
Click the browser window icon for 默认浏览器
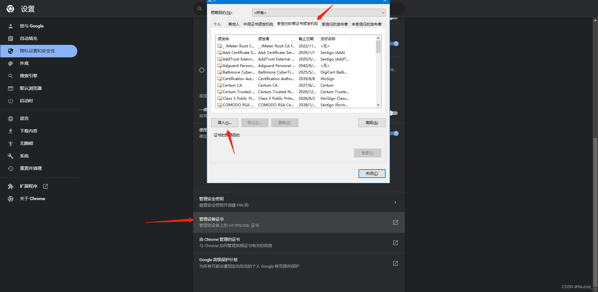(11, 88)
